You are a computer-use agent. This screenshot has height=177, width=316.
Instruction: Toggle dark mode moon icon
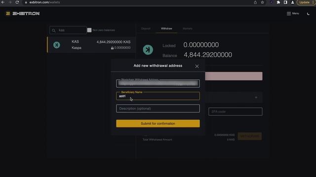tap(308, 14)
